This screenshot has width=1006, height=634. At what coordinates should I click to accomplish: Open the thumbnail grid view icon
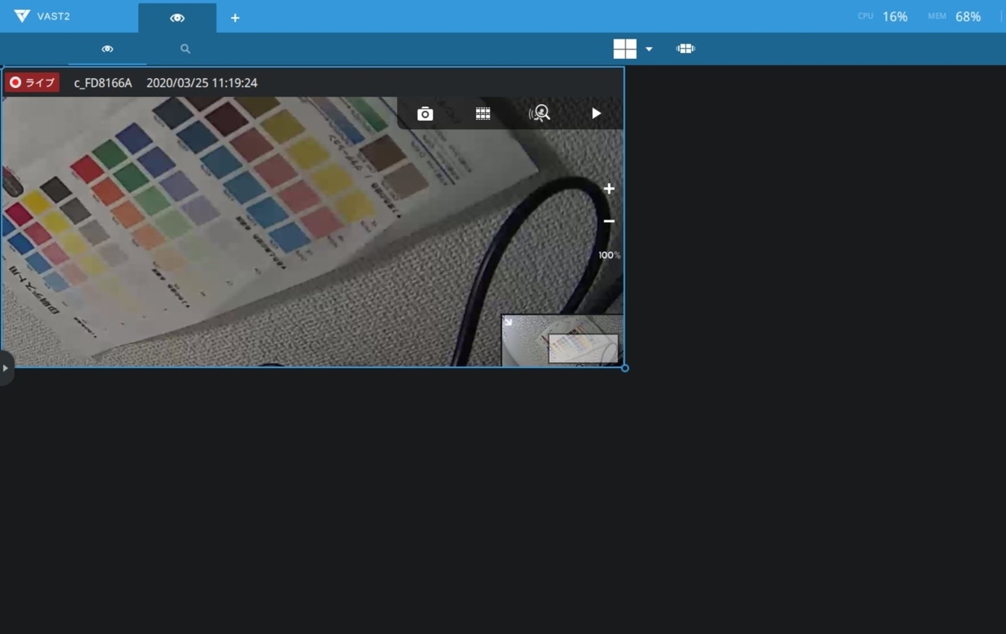[482, 112]
